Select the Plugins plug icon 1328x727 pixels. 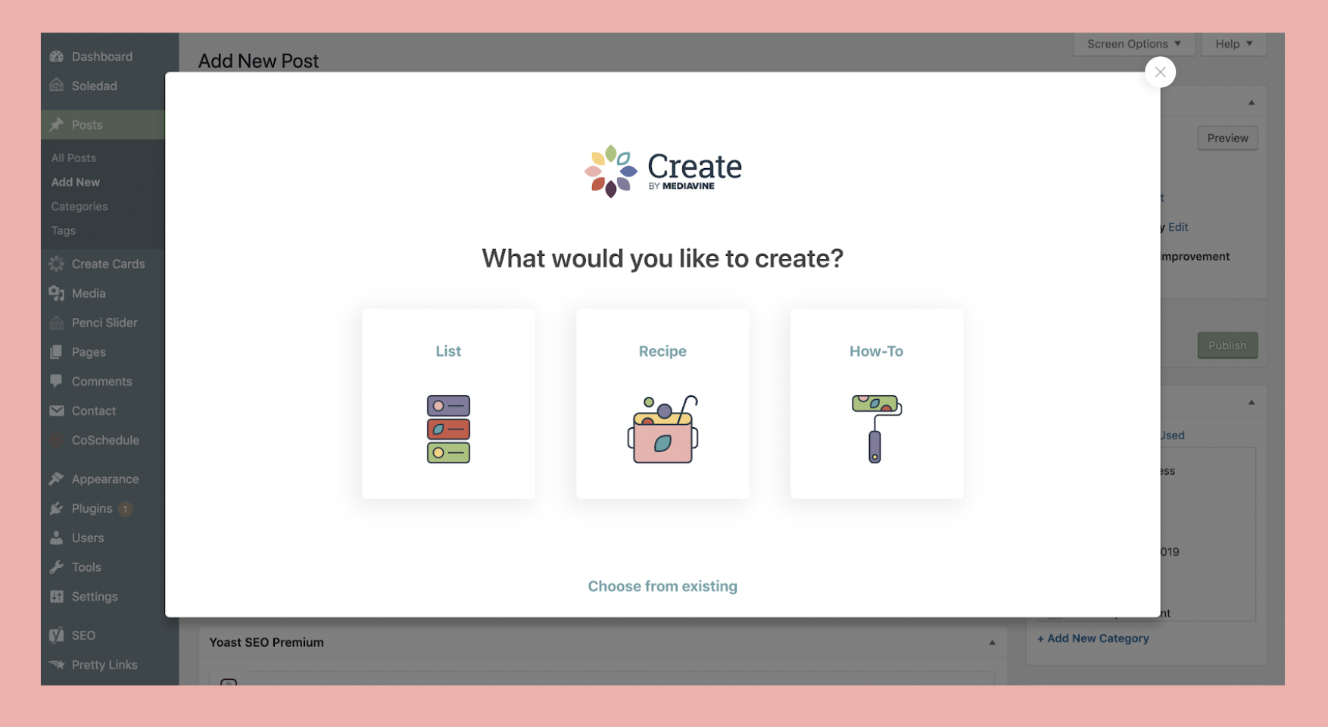click(57, 508)
